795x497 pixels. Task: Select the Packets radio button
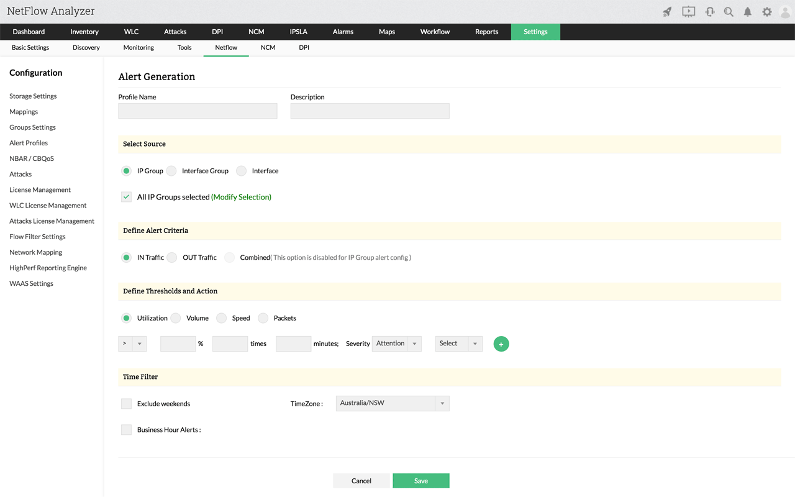coord(263,318)
